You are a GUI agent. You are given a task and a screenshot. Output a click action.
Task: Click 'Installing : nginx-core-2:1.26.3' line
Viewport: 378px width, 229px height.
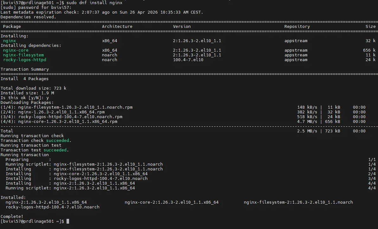tap(77, 174)
